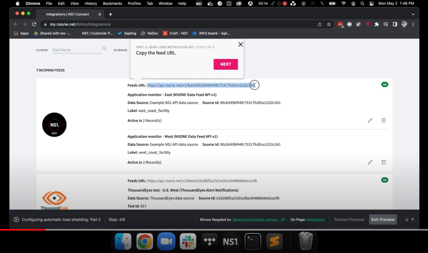Open Finder from the dock
Viewport: 428px width, 253px height.
pos(123,241)
